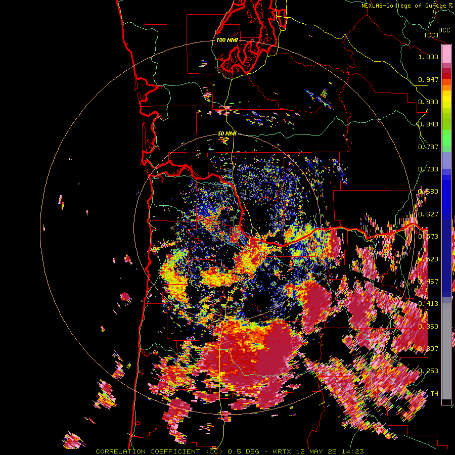Image resolution: width=455 pixels, height=455 pixels.
Task: Pick the gray lower segment of color bar
Action: (x=446, y=351)
